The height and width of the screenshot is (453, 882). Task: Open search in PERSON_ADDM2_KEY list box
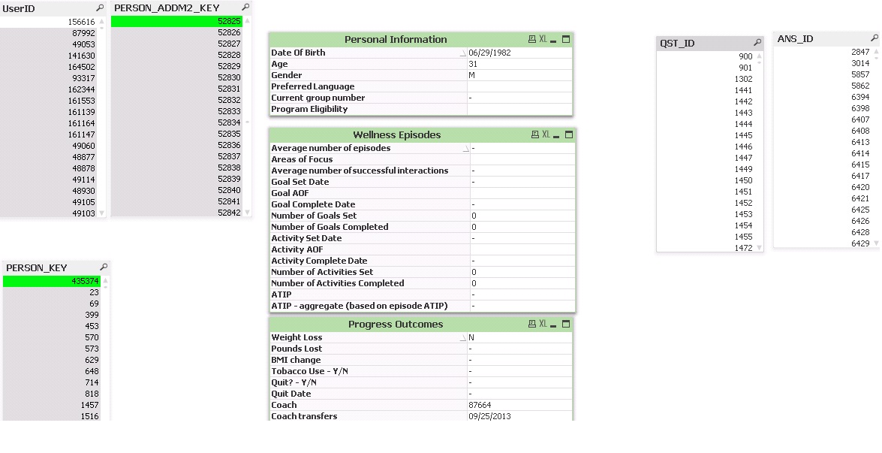[245, 8]
